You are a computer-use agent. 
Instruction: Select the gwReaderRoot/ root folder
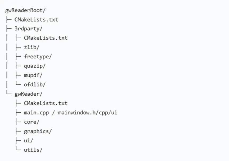pyautogui.click(x=25, y=11)
